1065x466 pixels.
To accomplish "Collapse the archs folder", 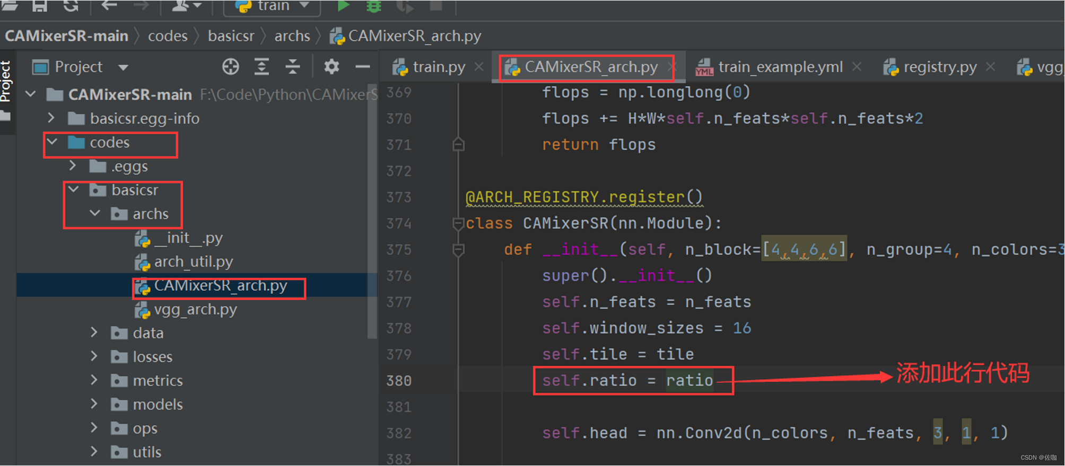I will pos(95,213).
